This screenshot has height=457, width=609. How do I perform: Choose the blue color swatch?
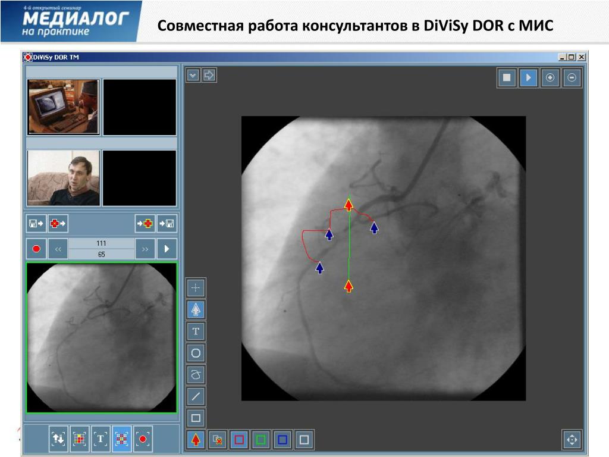[x=282, y=440]
